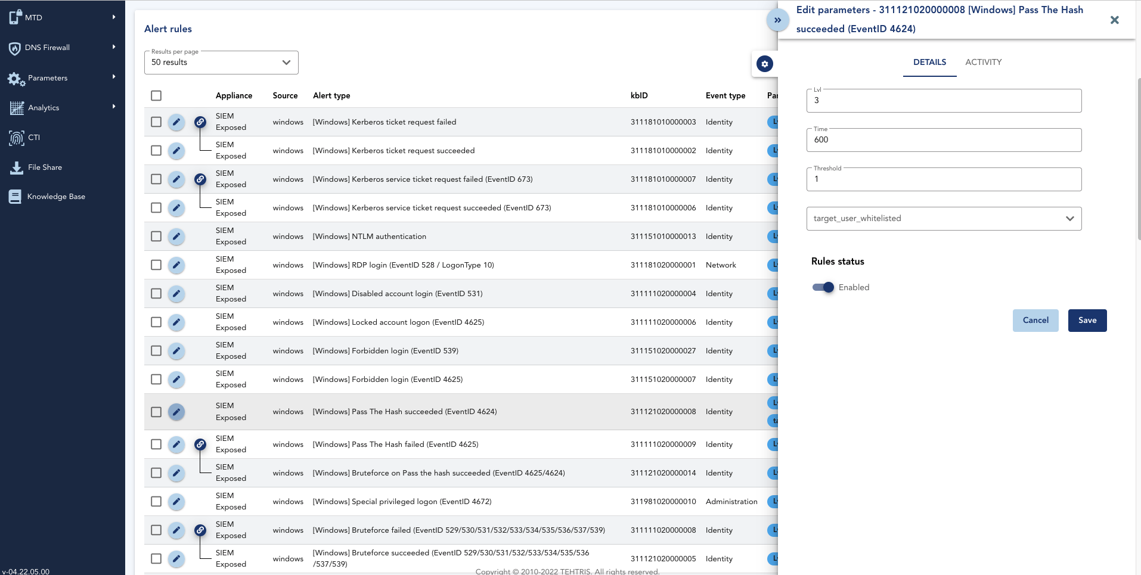
Task: Check the NTLM authentication row
Action: (156, 236)
